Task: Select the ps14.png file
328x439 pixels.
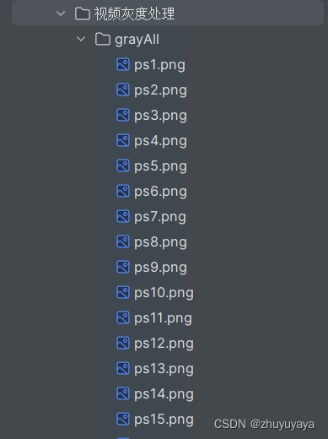Action: point(164,394)
